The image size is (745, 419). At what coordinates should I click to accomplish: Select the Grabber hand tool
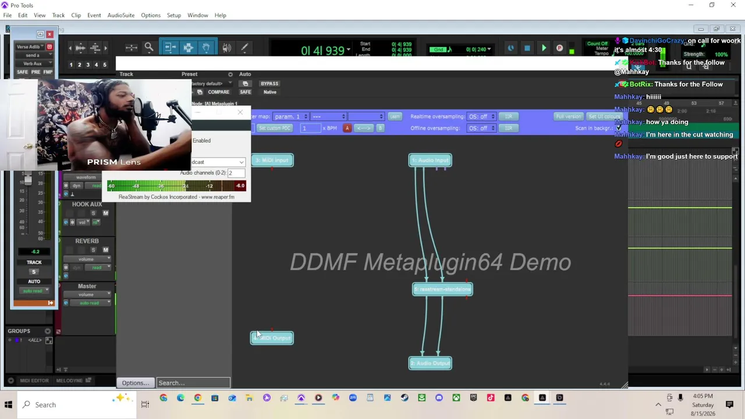(x=206, y=48)
